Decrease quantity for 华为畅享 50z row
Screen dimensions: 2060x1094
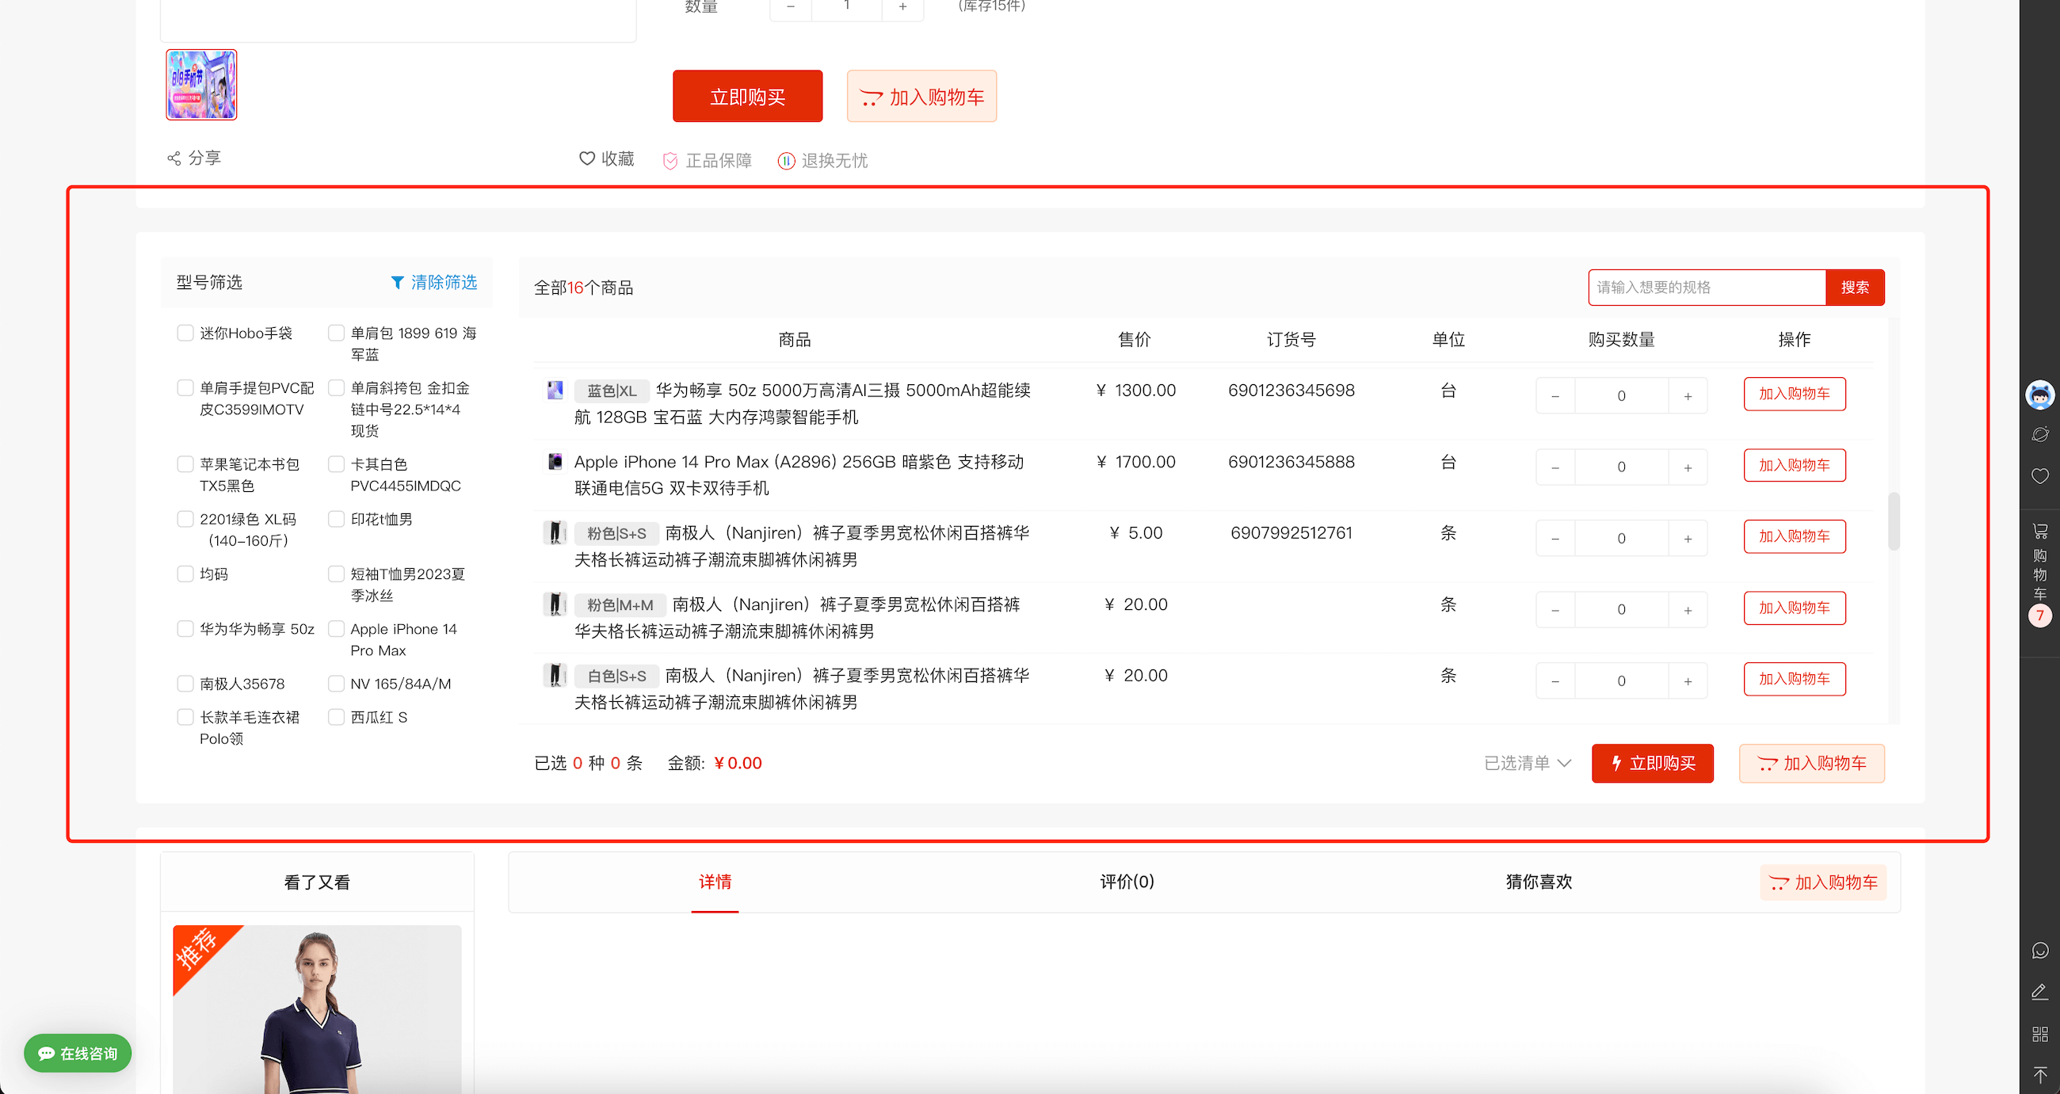tap(1555, 396)
